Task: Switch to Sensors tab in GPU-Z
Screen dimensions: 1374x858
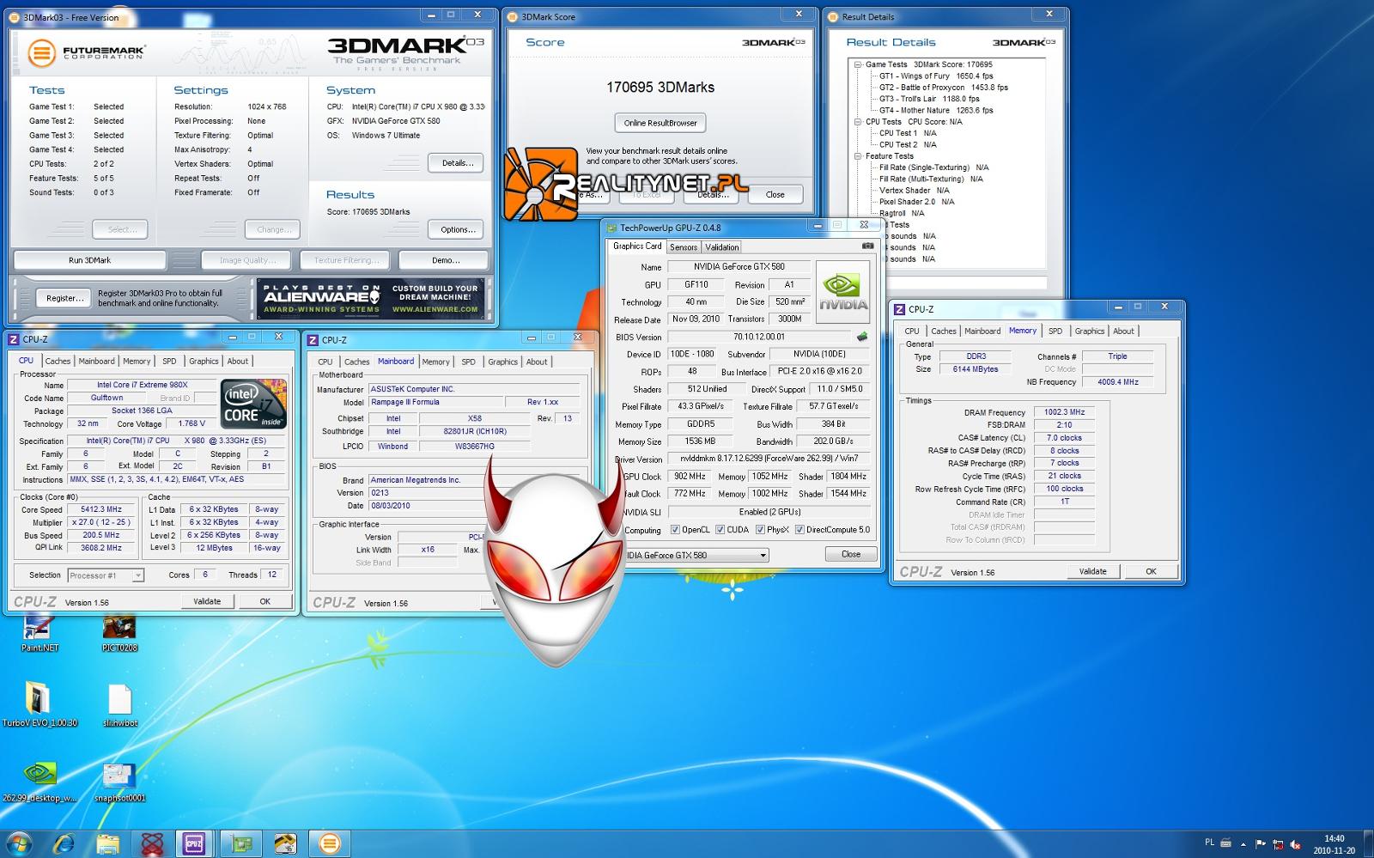Action: click(x=684, y=247)
